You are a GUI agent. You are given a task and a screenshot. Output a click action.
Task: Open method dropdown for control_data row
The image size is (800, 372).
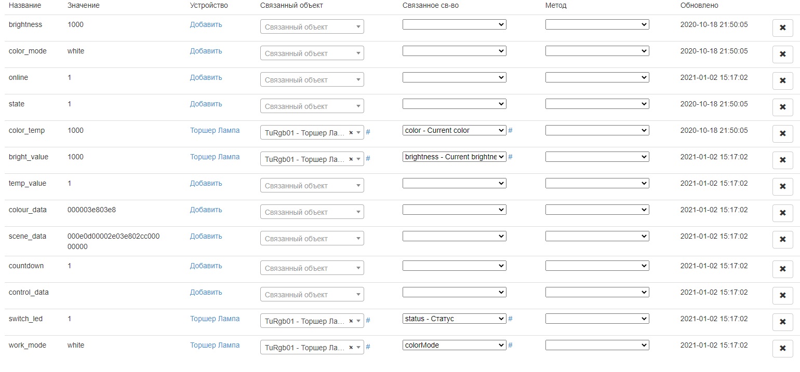[597, 292]
